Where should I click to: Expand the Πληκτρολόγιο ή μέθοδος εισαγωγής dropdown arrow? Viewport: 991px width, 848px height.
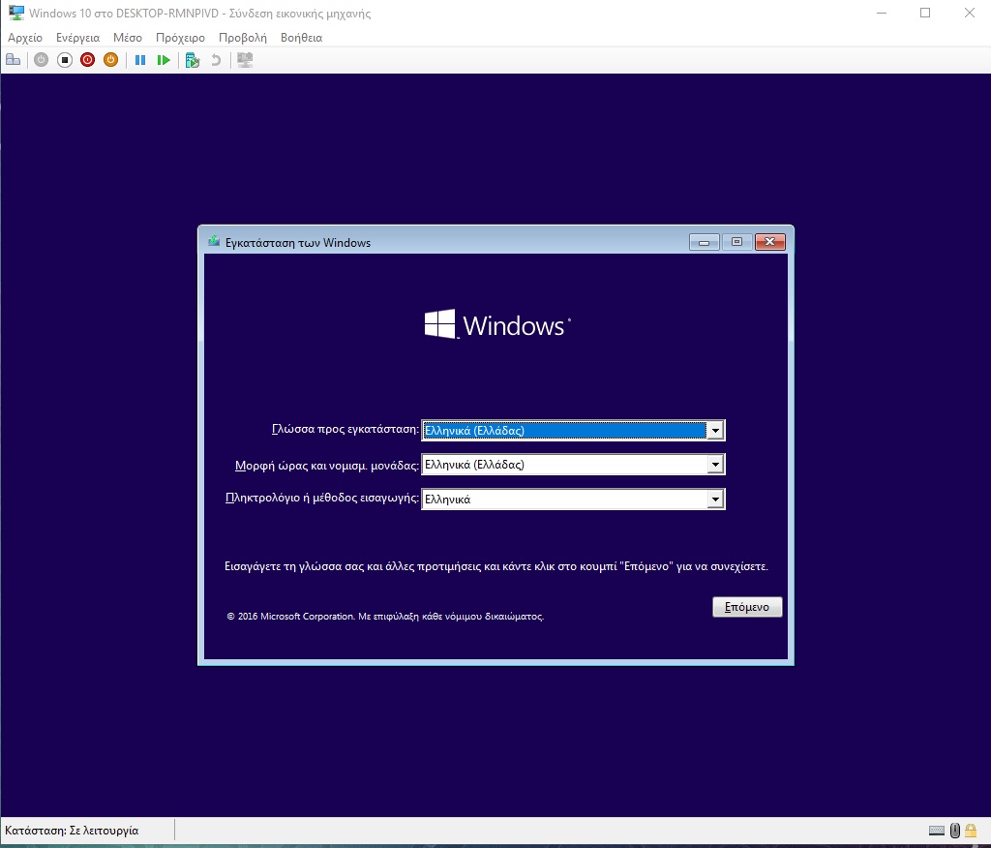coord(715,500)
